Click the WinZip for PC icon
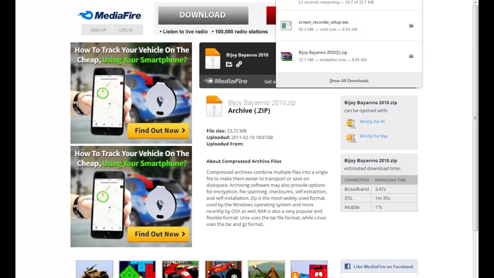The width and height of the screenshot is (494, 278). tap(351, 123)
